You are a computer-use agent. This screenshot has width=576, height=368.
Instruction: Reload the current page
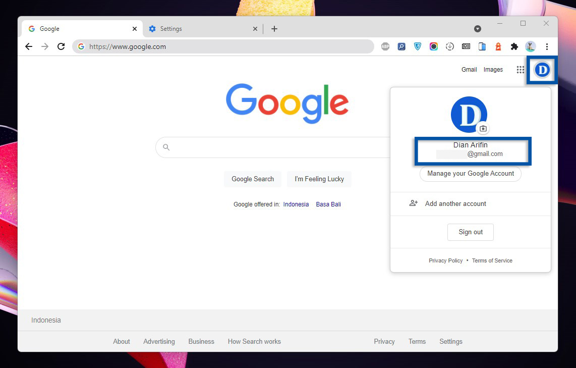pos(61,46)
